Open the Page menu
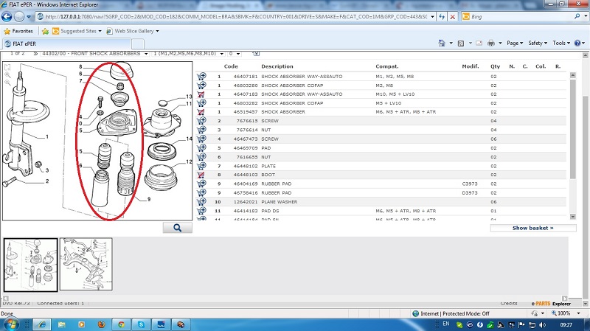Image resolution: width=590 pixels, height=331 pixels. pyautogui.click(x=515, y=43)
